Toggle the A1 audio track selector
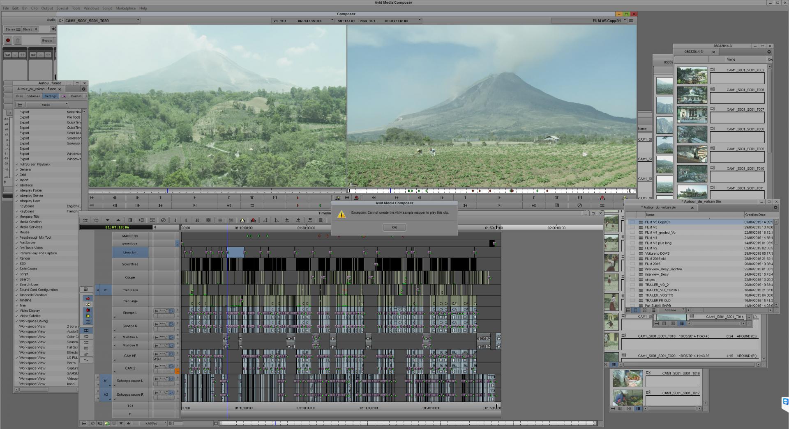 point(106,381)
